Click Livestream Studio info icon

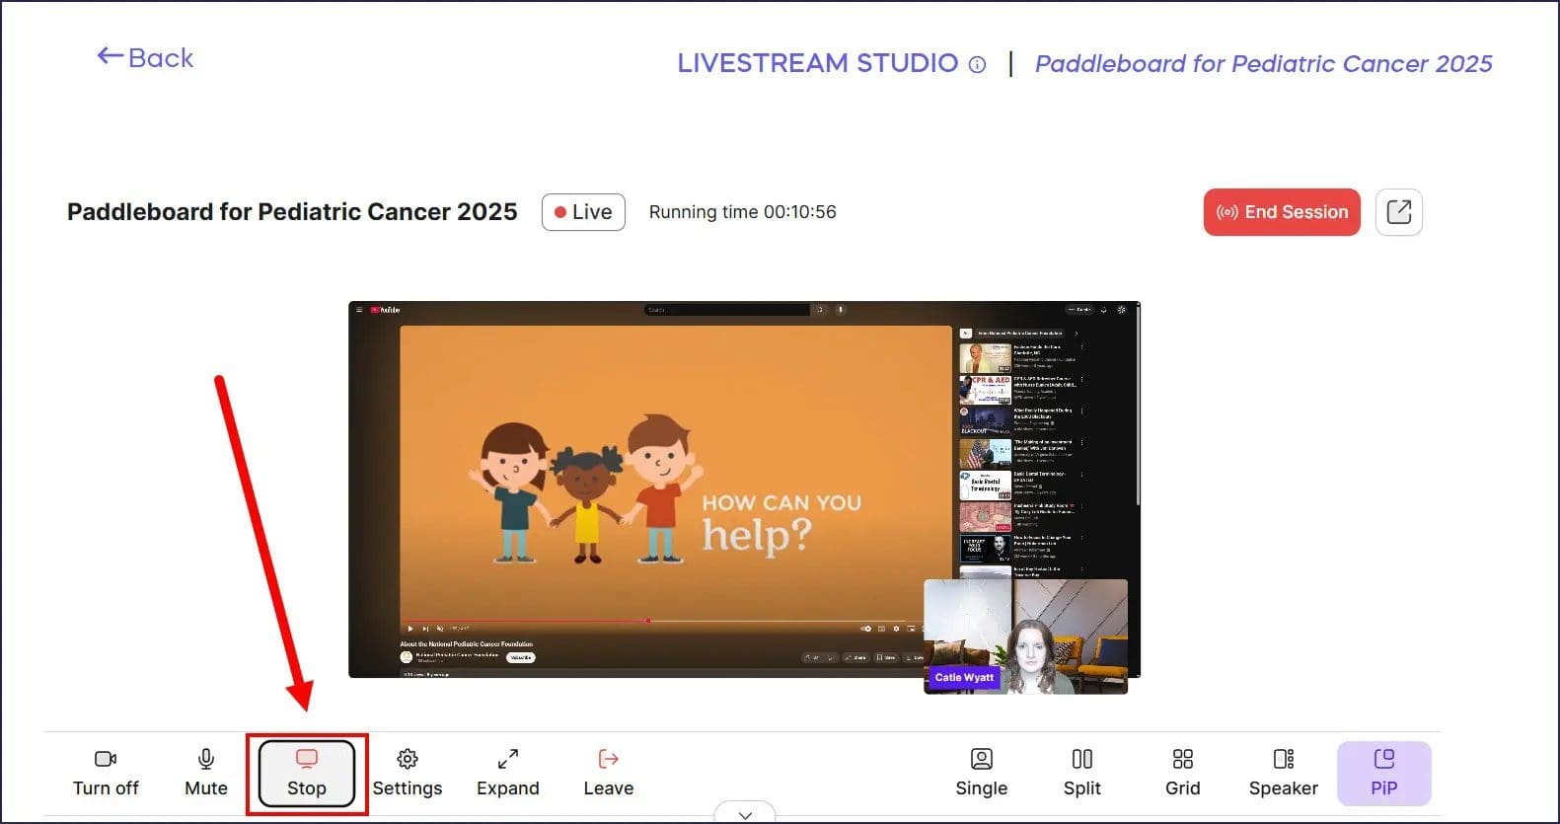[x=977, y=65]
